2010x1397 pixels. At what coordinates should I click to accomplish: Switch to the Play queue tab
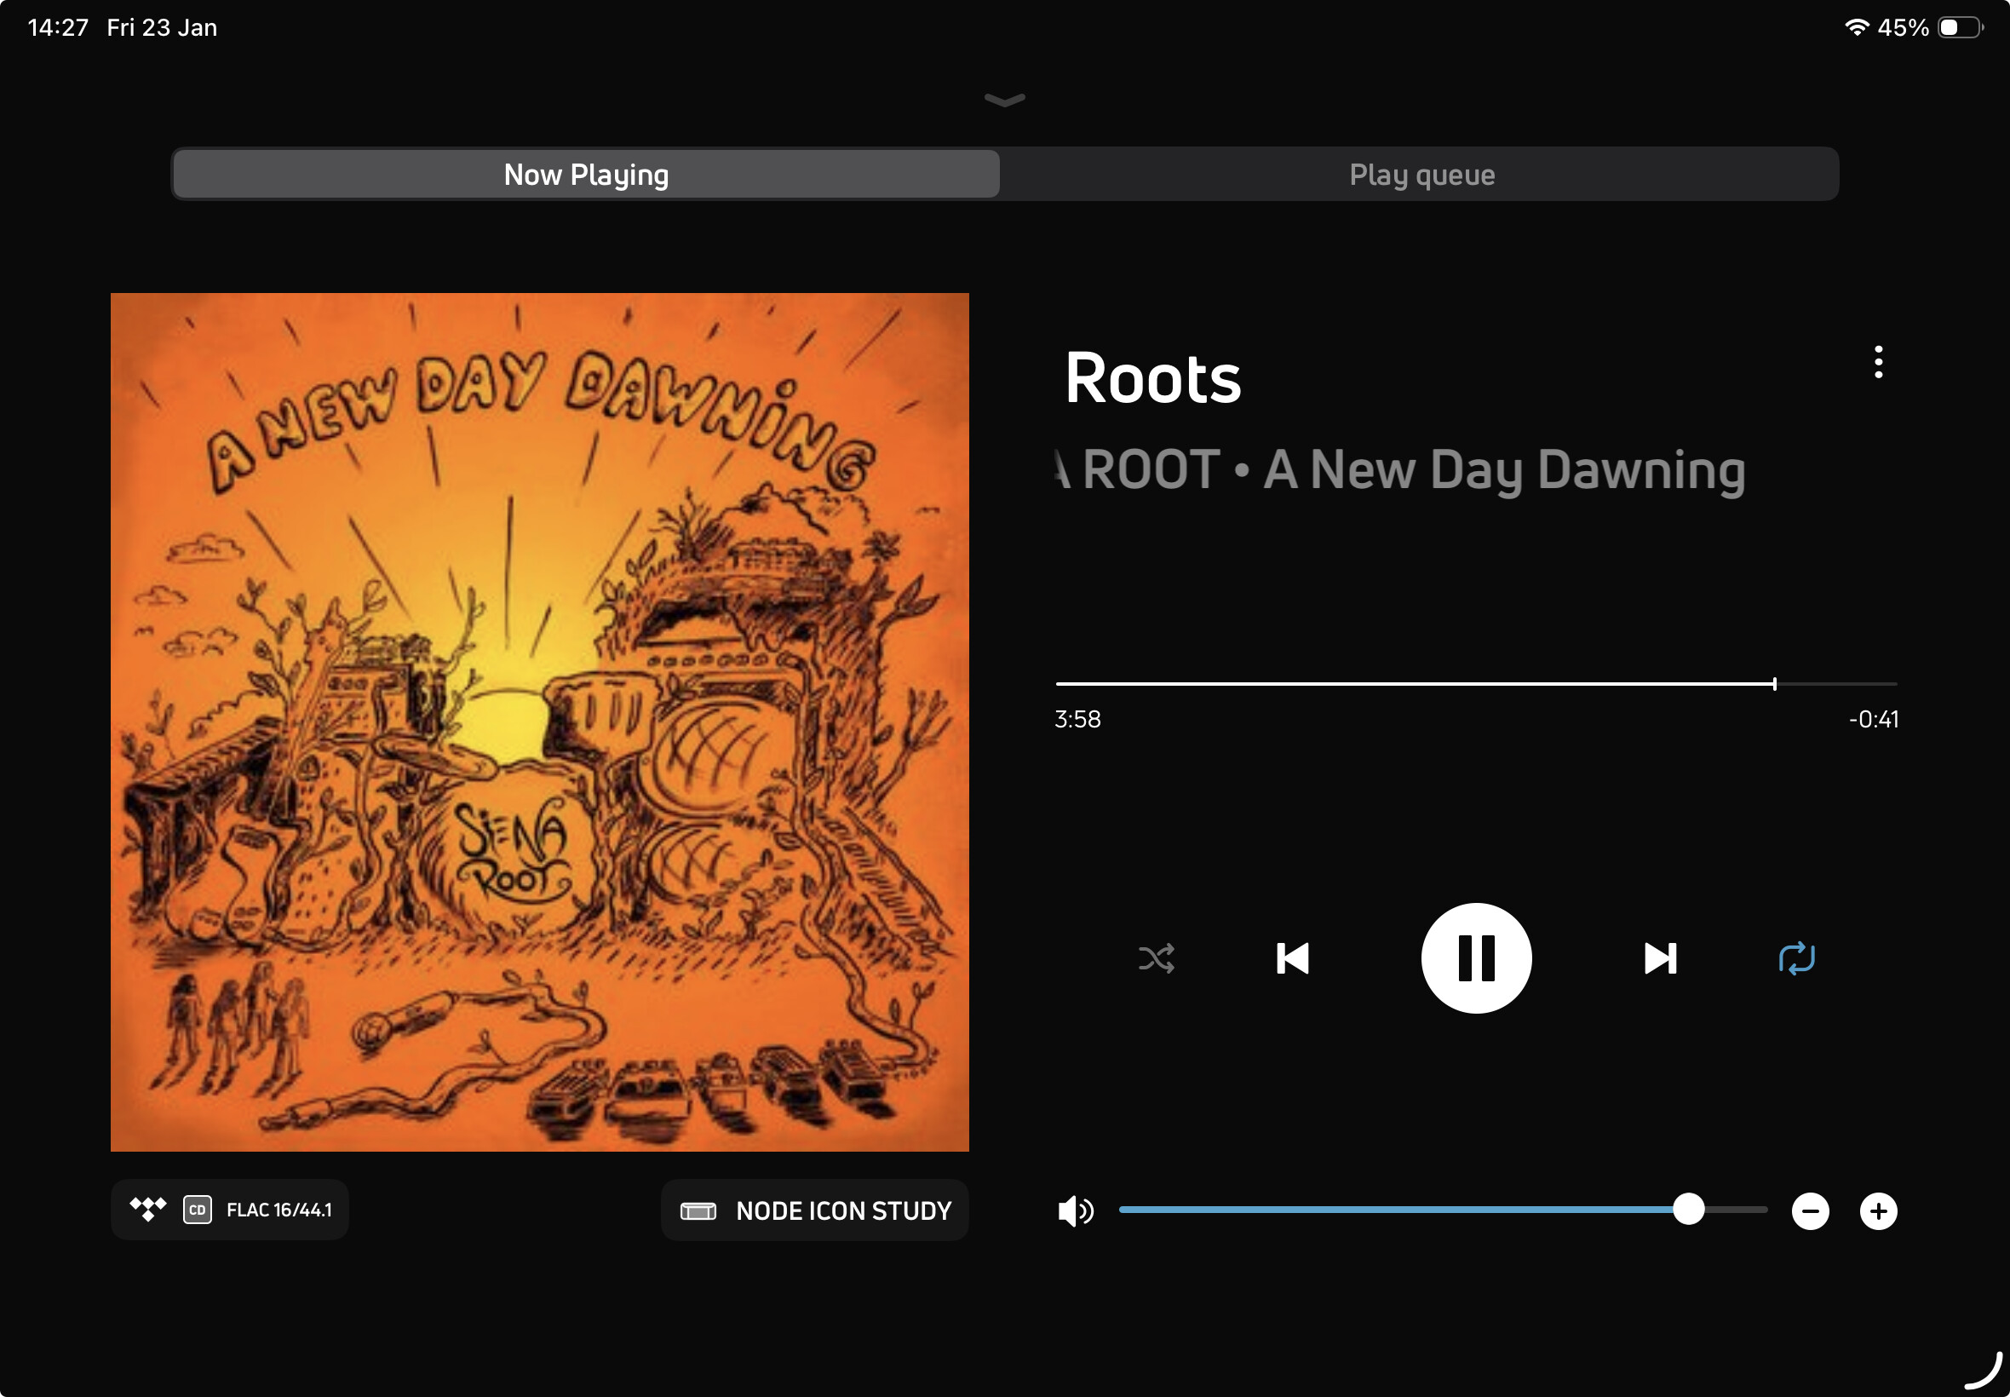coord(1421,175)
